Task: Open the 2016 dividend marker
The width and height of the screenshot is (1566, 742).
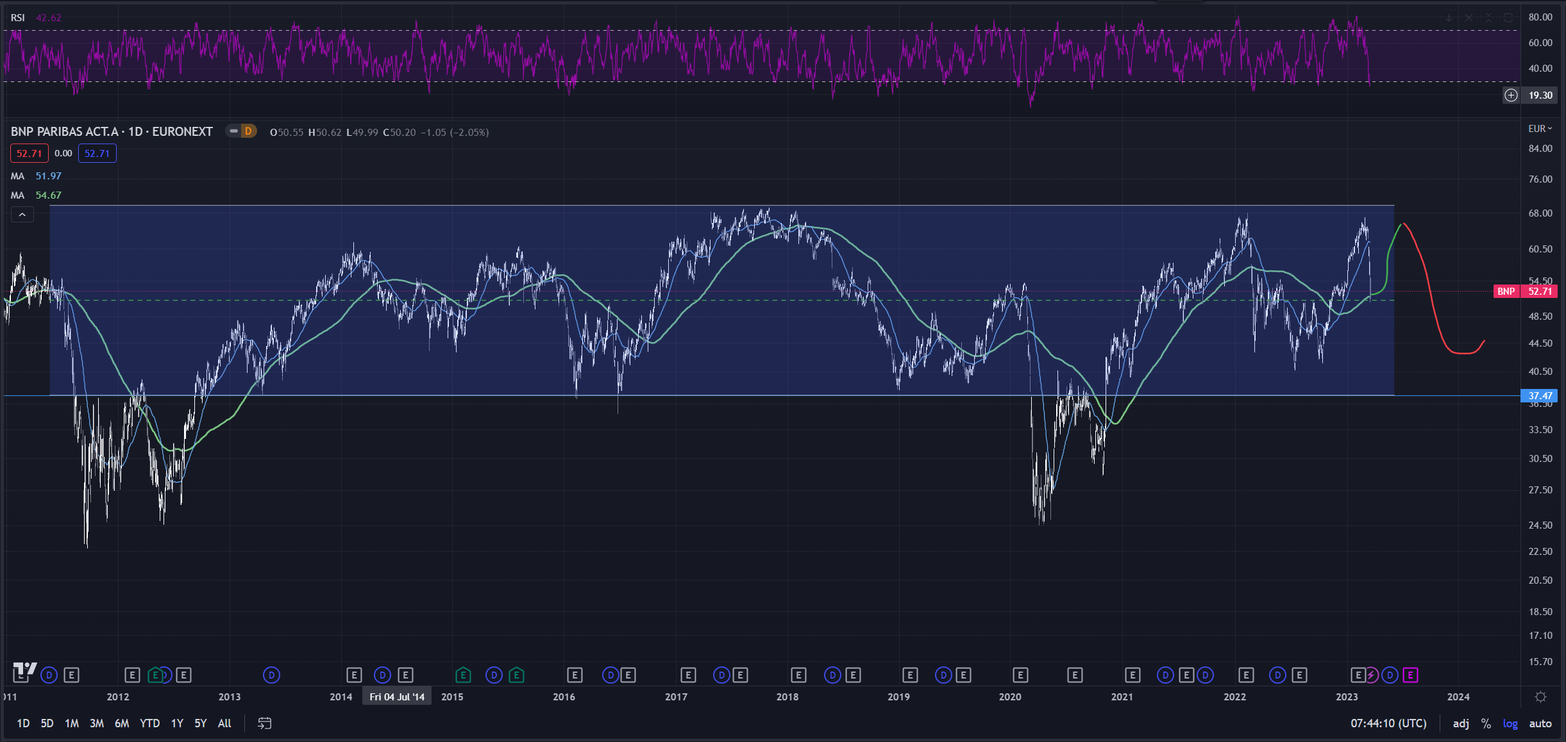Action: point(610,675)
